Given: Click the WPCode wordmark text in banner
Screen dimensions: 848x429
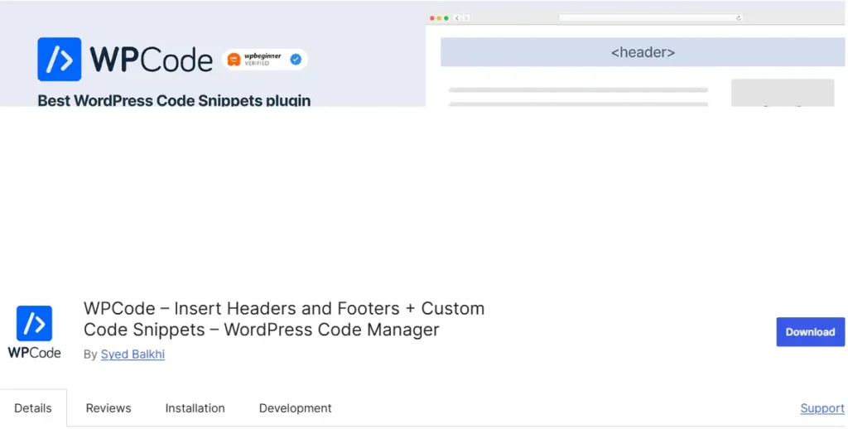Looking at the screenshot, I should point(151,60).
